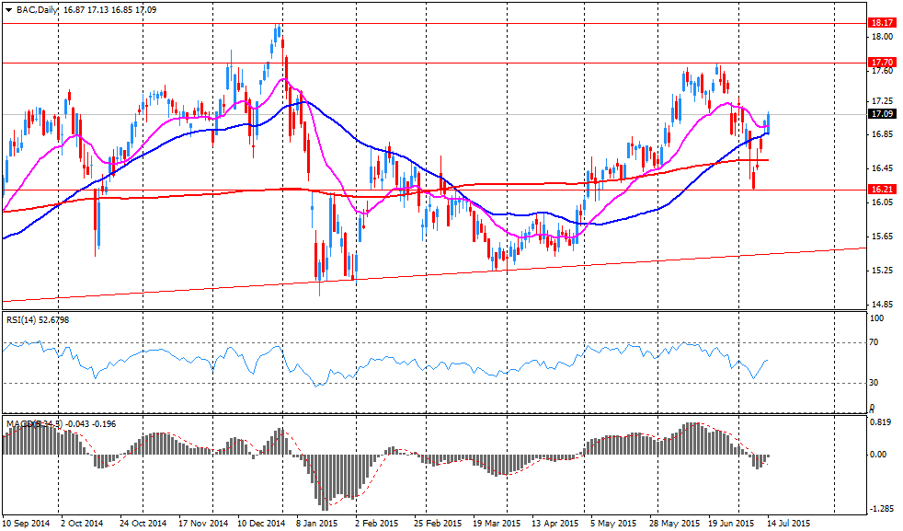Click the OHLC values 16.87 17.13 16.85 17.09
The width and height of the screenshot is (903, 531).
pos(109,10)
